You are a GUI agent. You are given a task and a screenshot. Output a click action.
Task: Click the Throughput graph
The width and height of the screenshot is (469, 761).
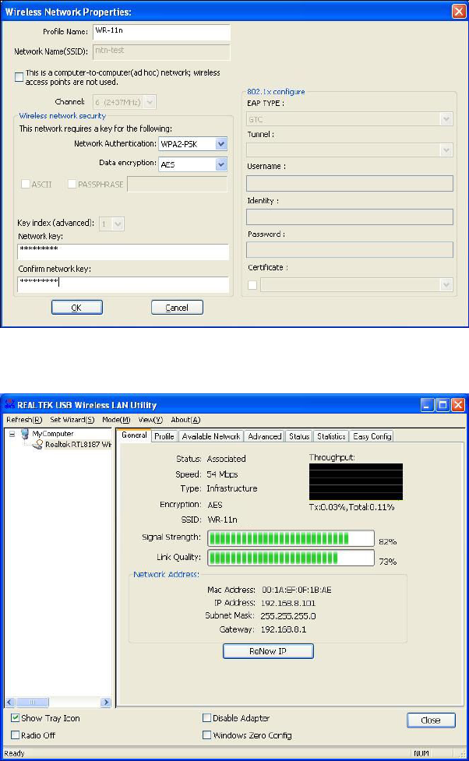356,481
